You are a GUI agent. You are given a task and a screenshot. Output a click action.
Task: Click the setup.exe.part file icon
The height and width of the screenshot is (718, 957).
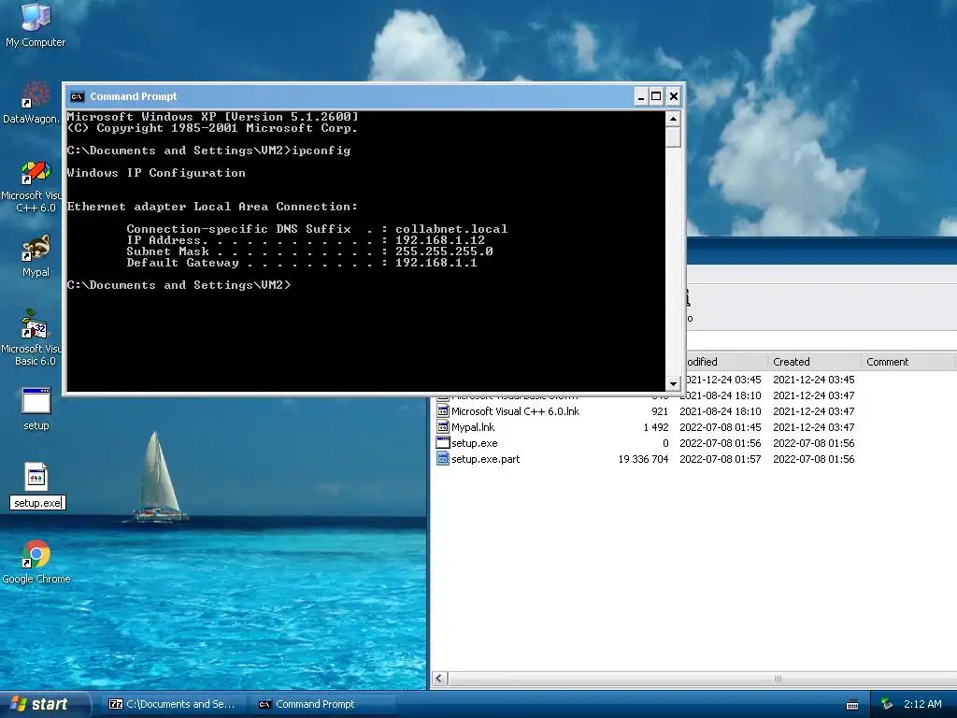click(443, 458)
